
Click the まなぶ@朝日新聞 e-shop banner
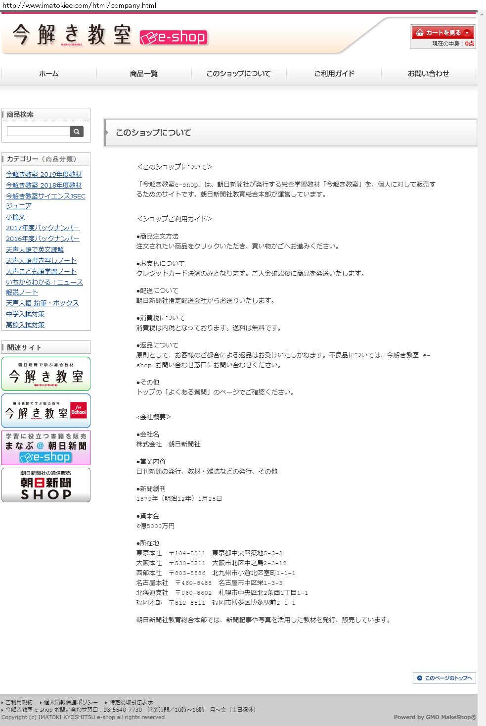(x=46, y=448)
